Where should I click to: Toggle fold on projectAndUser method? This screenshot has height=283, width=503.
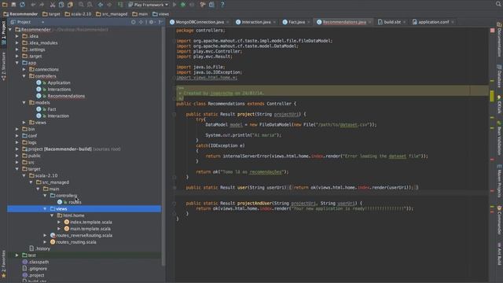click(174, 204)
